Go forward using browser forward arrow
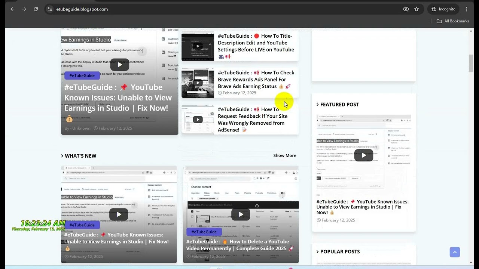This screenshot has width=479, height=269. click(x=24, y=9)
